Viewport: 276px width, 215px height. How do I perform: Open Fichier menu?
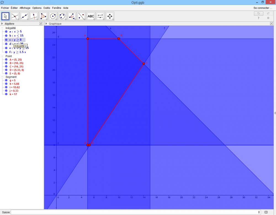click(x=5, y=8)
